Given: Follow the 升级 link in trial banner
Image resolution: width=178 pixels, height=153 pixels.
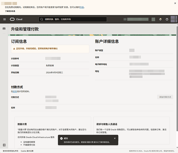Looking at the screenshot, I should pos(82,7).
